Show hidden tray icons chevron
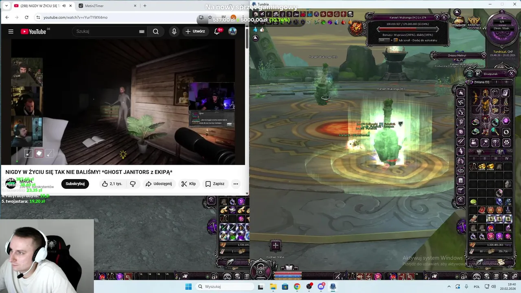The height and width of the screenshot is (293, 521). (x=449, y=286)
